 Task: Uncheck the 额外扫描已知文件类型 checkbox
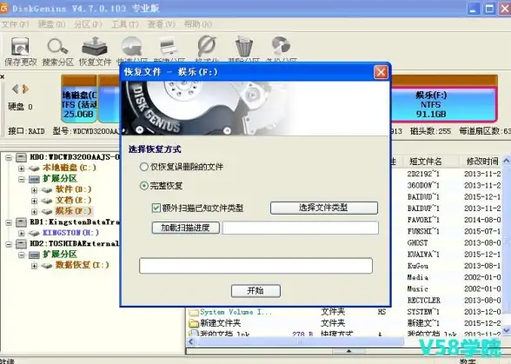click(x=156, y=208)
